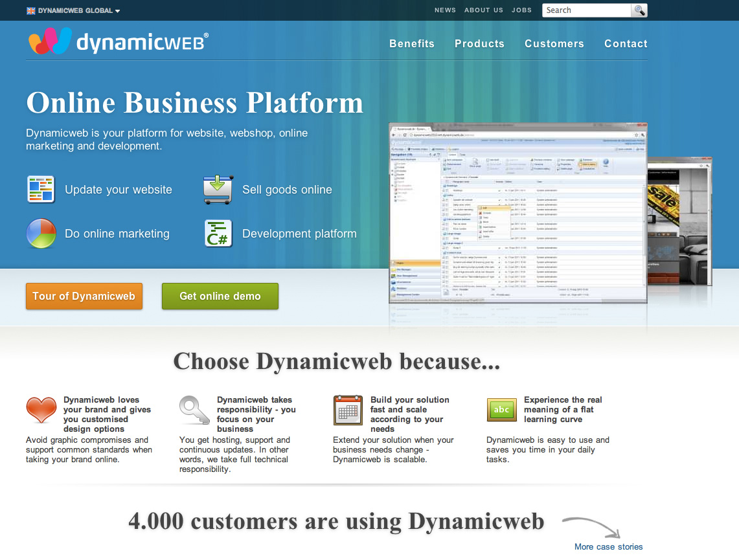The image size is (739, 560).
Task: Click the admin interface screenshot
Action: (x=518, y=213)
